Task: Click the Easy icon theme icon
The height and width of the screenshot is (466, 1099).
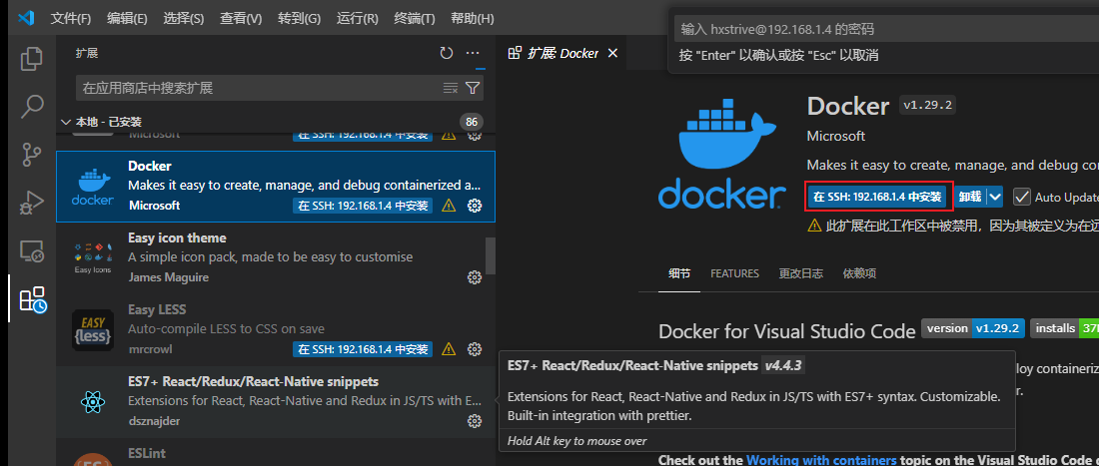Action: click(x=93, y=258)
